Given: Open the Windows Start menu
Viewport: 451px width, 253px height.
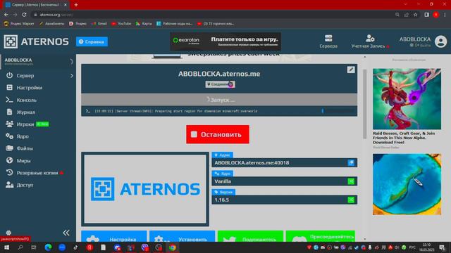Looking at the screenshot, I should [x=6, y=247].
